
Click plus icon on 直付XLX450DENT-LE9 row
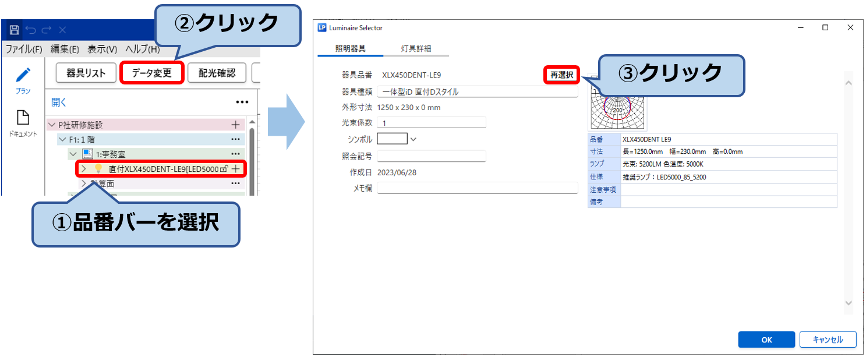click(235, 169)
